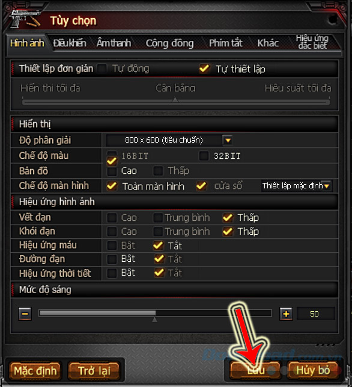Enable the Tự động checkbox

[102, 69]
